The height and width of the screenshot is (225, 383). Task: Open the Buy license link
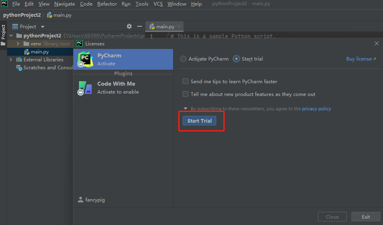pyautogui.click(x=361, y=59)
